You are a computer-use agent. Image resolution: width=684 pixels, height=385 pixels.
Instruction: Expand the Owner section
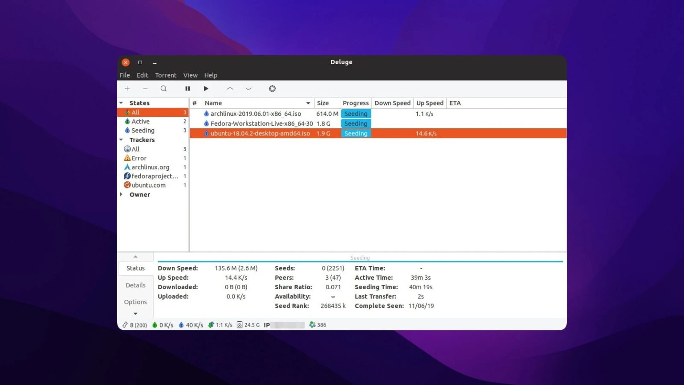pyautogui.click(x=121, y=194)
